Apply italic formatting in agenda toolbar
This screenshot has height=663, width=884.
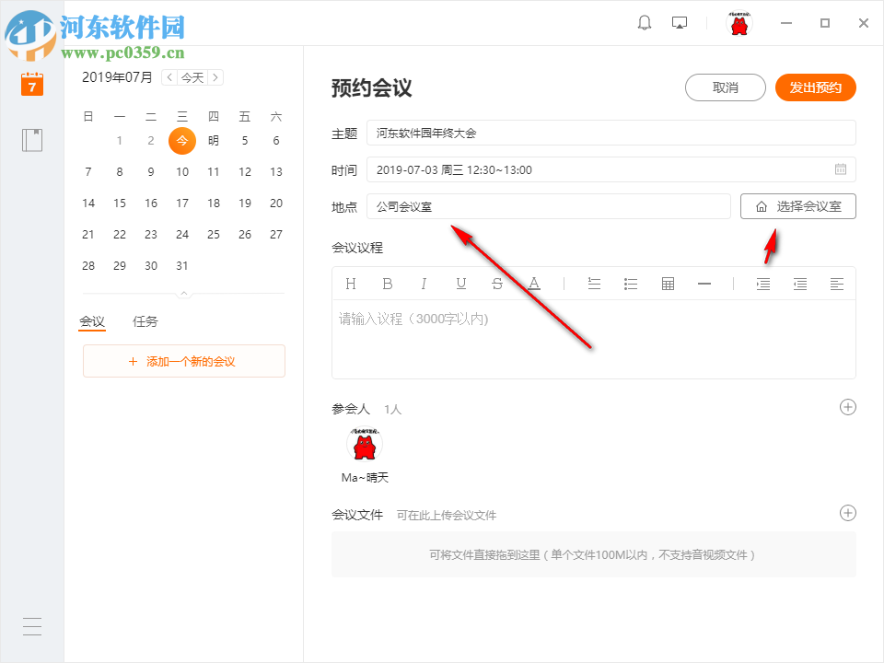[424, 284]
